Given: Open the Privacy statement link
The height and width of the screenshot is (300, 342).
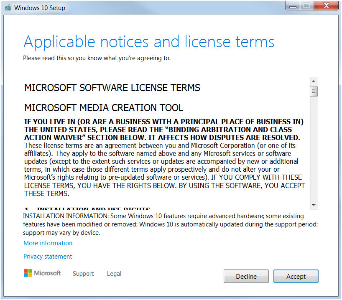Looking at the screenshot, I should (48, 257).
